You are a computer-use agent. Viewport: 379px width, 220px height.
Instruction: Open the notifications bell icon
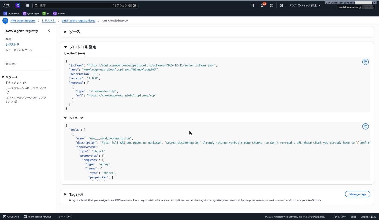point(262,5)
